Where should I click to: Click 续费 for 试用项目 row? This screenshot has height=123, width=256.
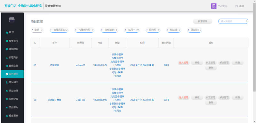pos(237,62)
